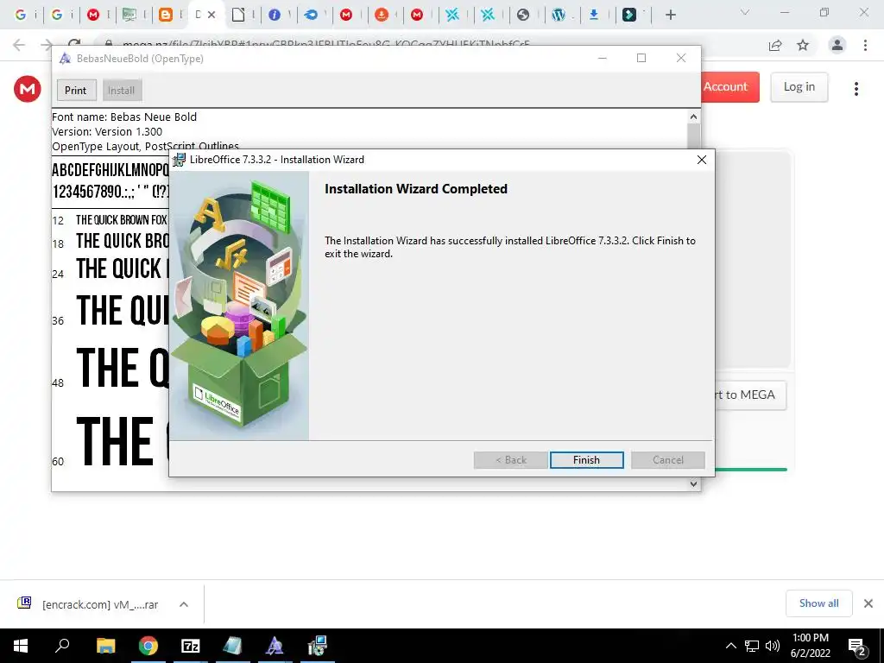Print the Bebas Neue Bold font sample

point(76,90)
